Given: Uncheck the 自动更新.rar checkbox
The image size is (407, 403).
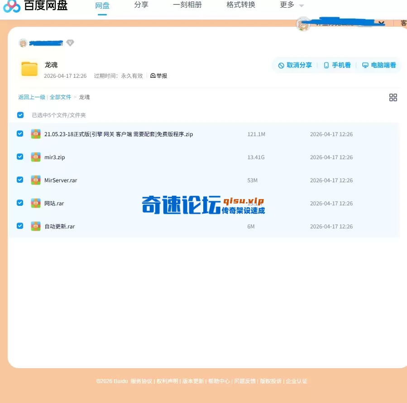Looking at the screenshot, I should (x=20, y=226).
